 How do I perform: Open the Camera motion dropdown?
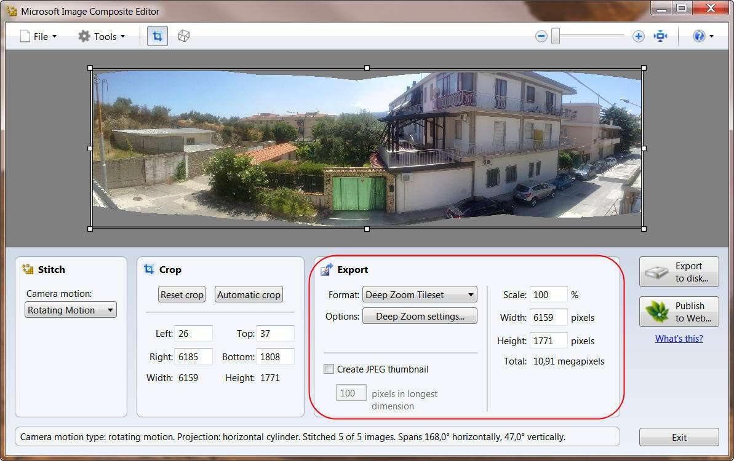tap(70, 310)
